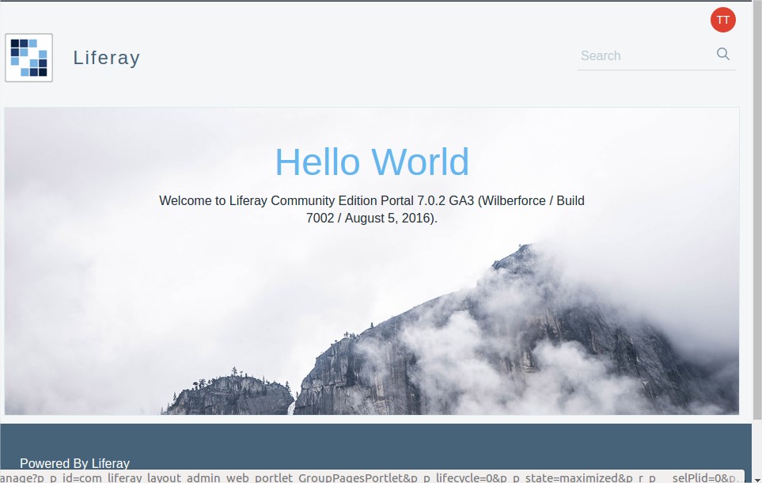Open the red TT user avatar menu

click(x=722, y=20)
